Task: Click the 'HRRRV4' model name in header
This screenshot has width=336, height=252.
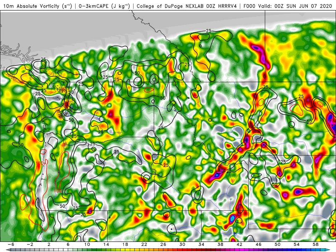Action: coord(227,6)
